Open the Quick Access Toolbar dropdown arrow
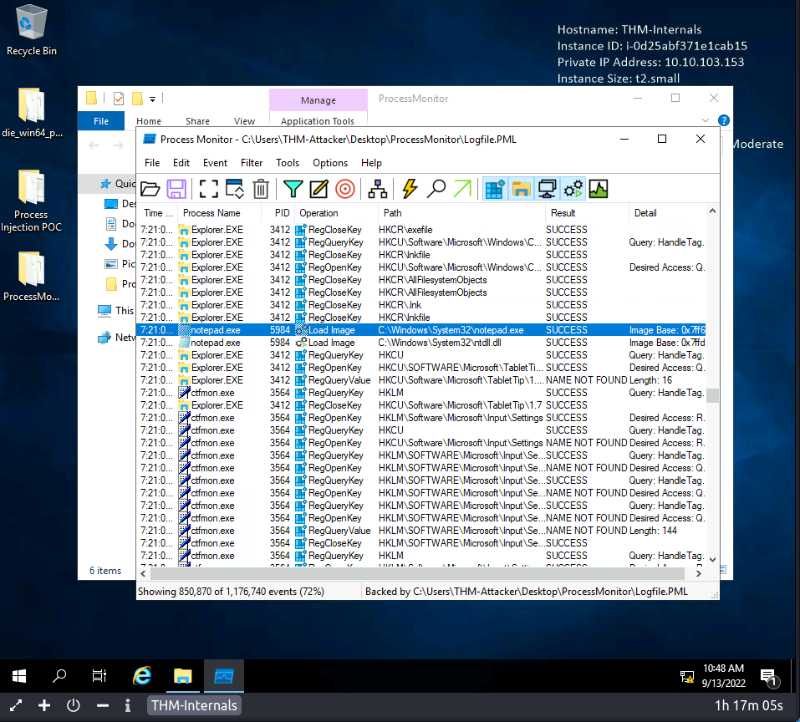Screen dimensions: 800x722 (x=153, y=99)
